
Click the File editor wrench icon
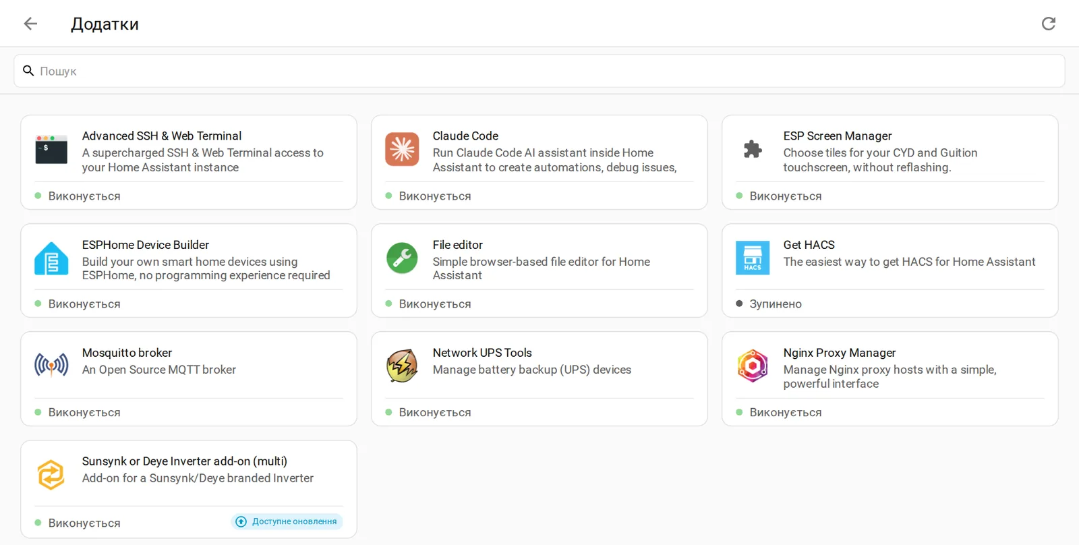pyautogui.click(x=402, y=258)
